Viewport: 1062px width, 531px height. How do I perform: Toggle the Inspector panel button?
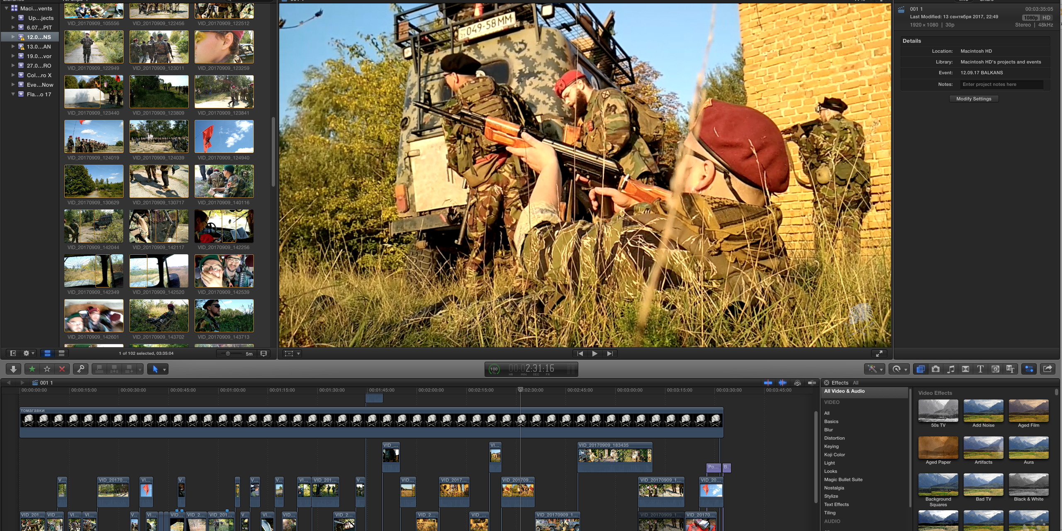1029,369
